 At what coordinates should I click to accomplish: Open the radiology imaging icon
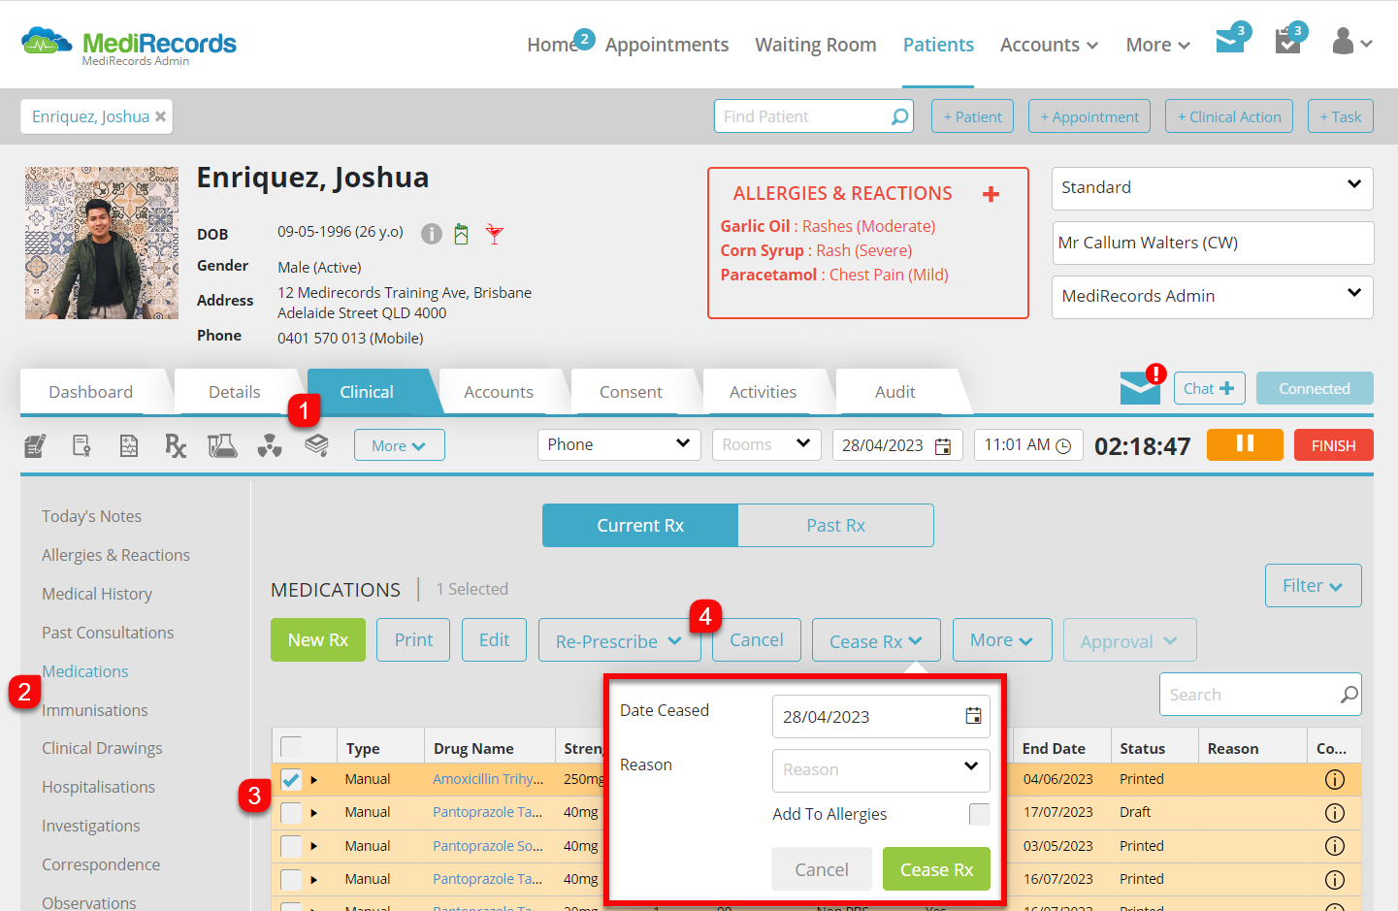coord(270,445)
